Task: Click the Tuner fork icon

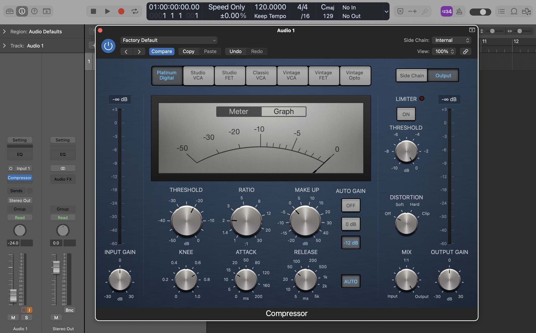Action: [x=425, y=11]
